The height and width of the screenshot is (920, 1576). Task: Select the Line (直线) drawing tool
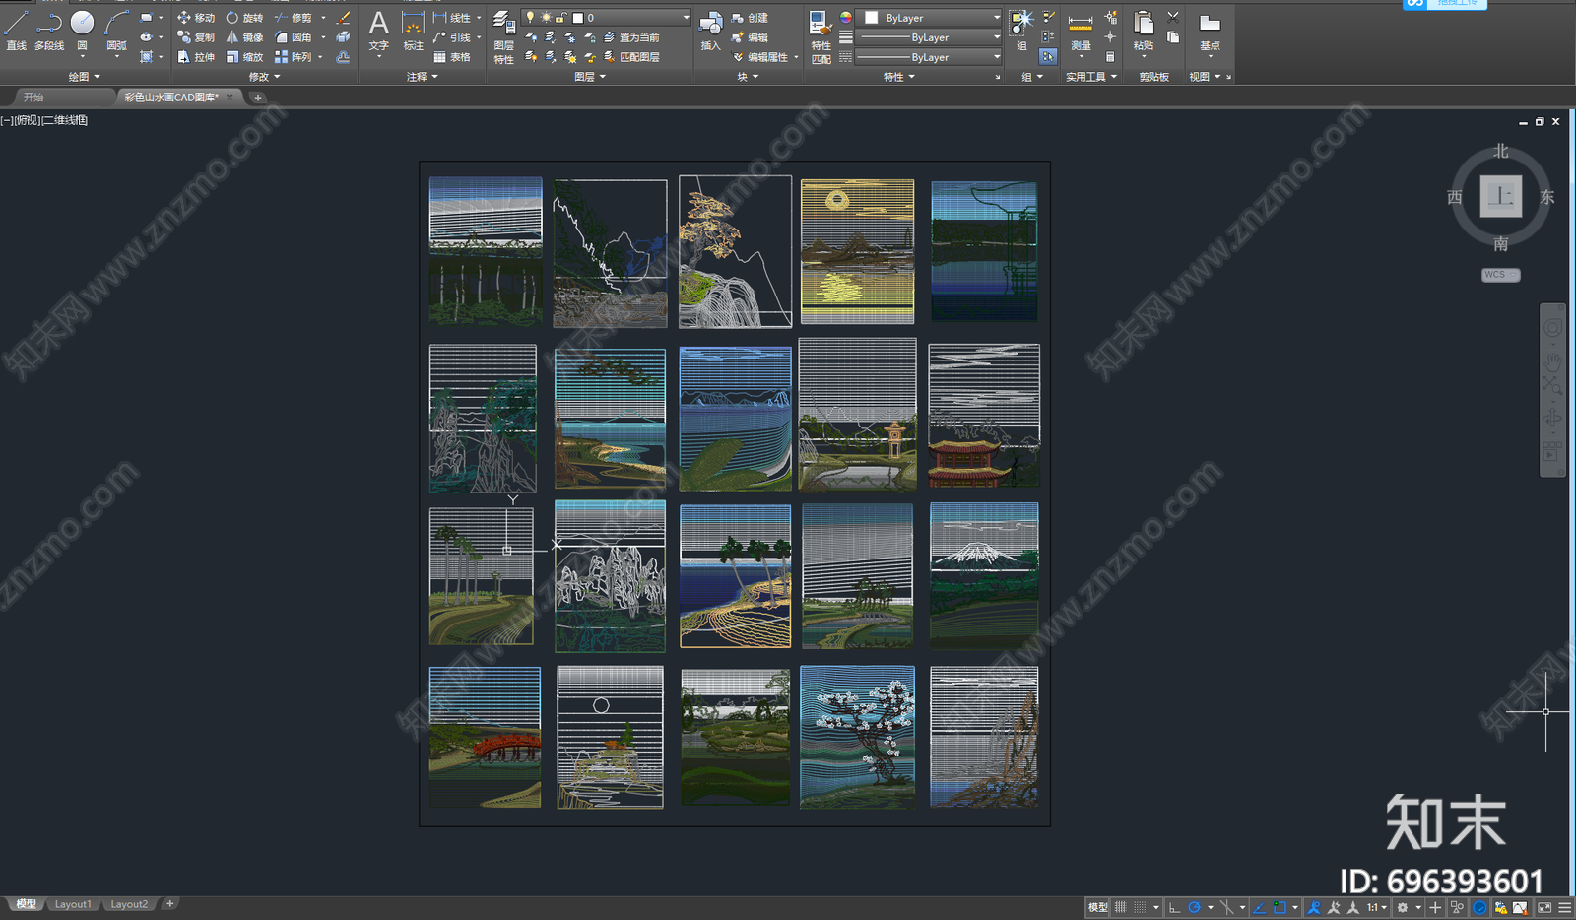pyautogui.click(x=16, y=30)
